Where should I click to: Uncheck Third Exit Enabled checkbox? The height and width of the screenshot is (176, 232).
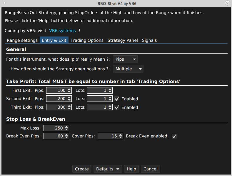tap(117, 107)
